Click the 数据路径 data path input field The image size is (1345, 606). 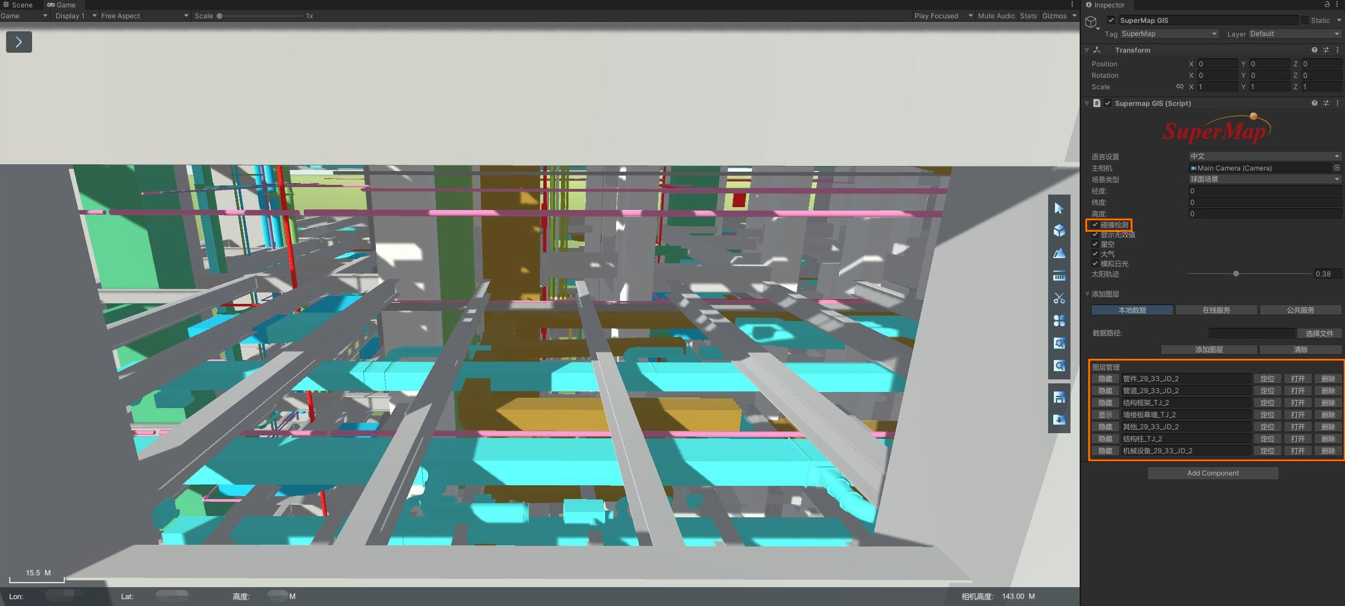point(1252,333)
